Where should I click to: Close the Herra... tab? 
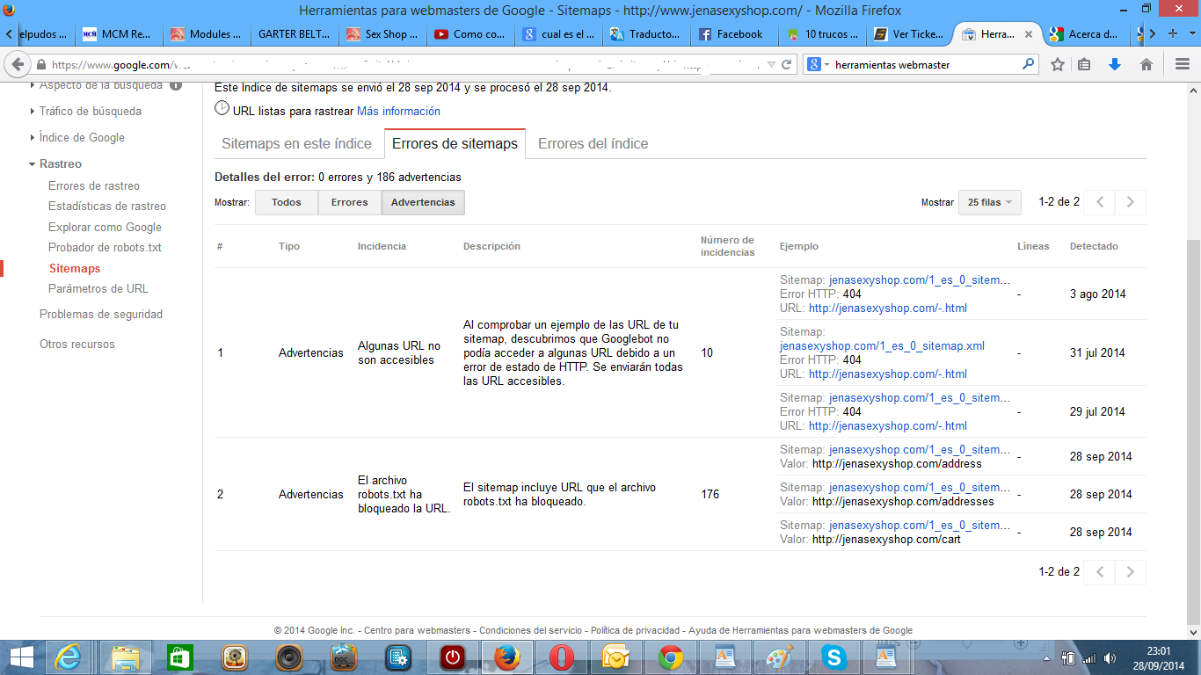(x=1029, y=34)
